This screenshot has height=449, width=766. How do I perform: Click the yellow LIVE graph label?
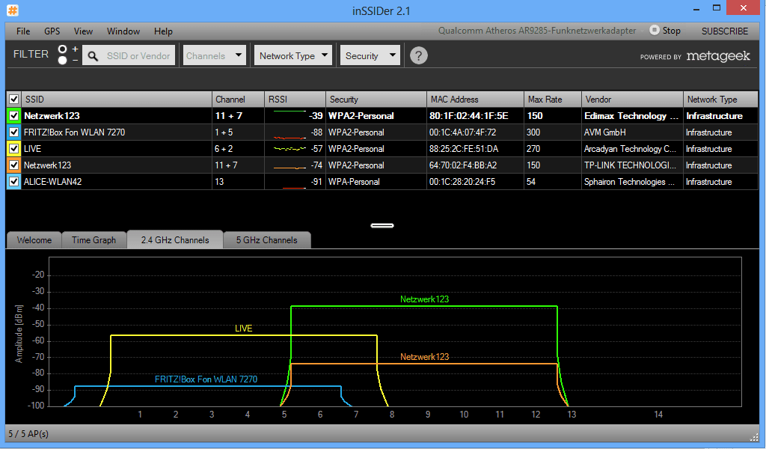pyautogui.click(x=243, y=329)
